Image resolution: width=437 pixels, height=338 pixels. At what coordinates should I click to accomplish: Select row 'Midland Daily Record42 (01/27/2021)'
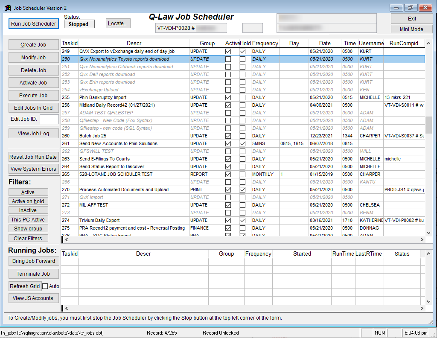tap(243, 105)
